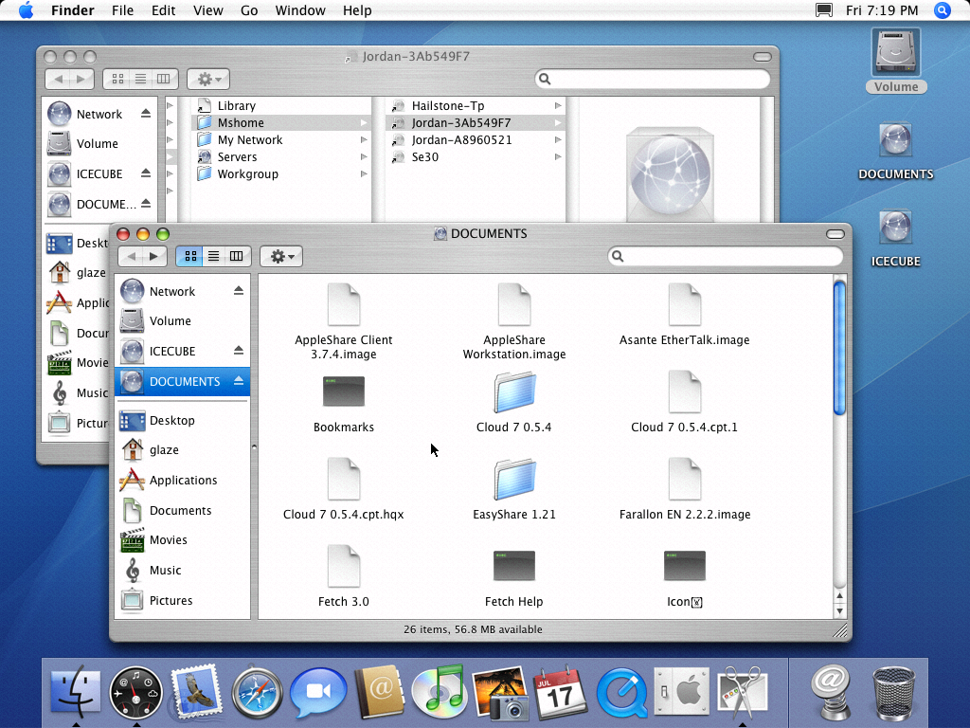Viewport: 970px width, 728px height.
Task: Open the Go menu
Action: point(249,10)
